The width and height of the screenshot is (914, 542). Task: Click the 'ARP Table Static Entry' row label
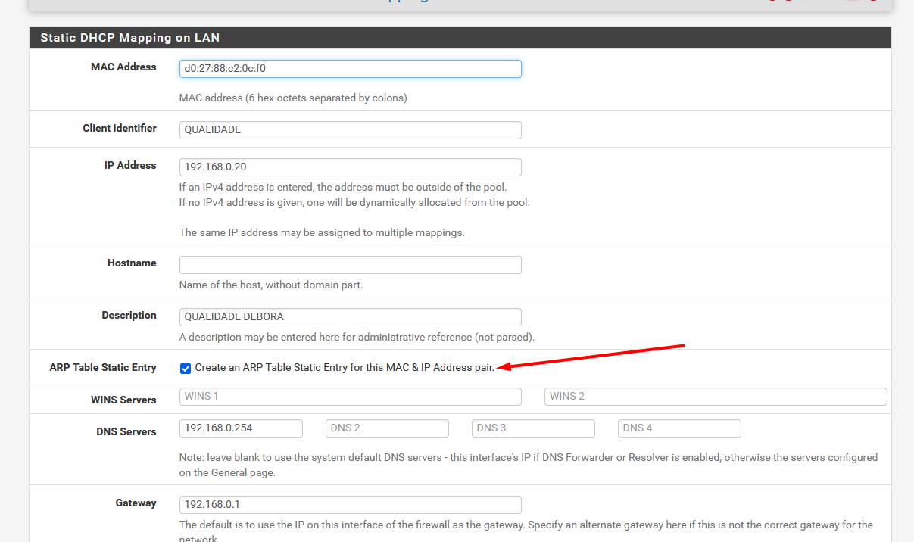pos(103,368)
